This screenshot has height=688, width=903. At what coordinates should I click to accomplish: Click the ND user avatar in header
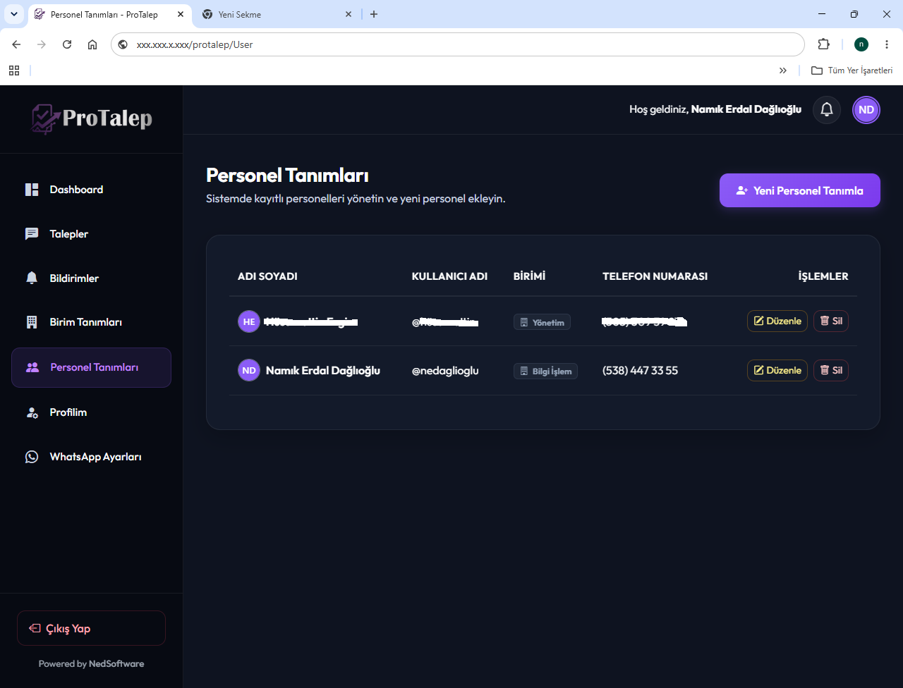pyautogui.click(x=866, y=110)
